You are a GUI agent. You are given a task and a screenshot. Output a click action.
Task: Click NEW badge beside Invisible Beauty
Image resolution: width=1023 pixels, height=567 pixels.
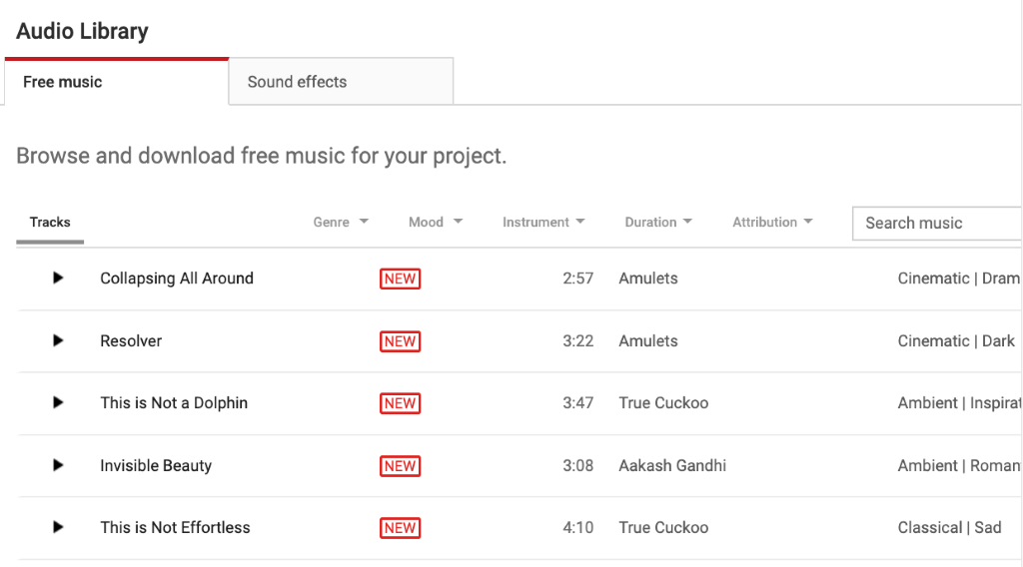(x=400, y=466)
